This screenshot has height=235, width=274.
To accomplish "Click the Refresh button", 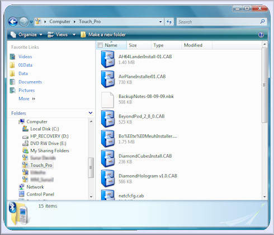I will 169,22.
